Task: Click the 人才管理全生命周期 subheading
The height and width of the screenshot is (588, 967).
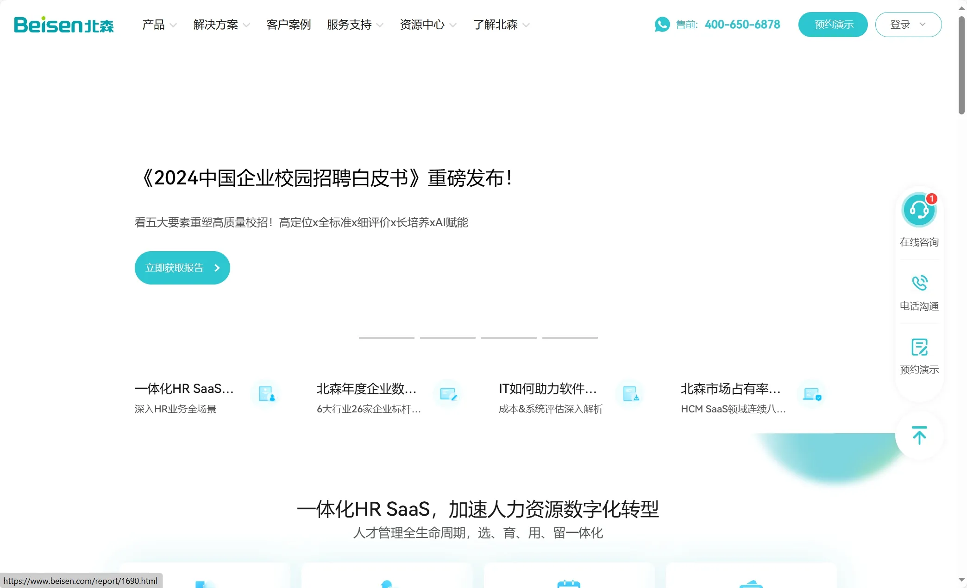Action: click(477, 533)
